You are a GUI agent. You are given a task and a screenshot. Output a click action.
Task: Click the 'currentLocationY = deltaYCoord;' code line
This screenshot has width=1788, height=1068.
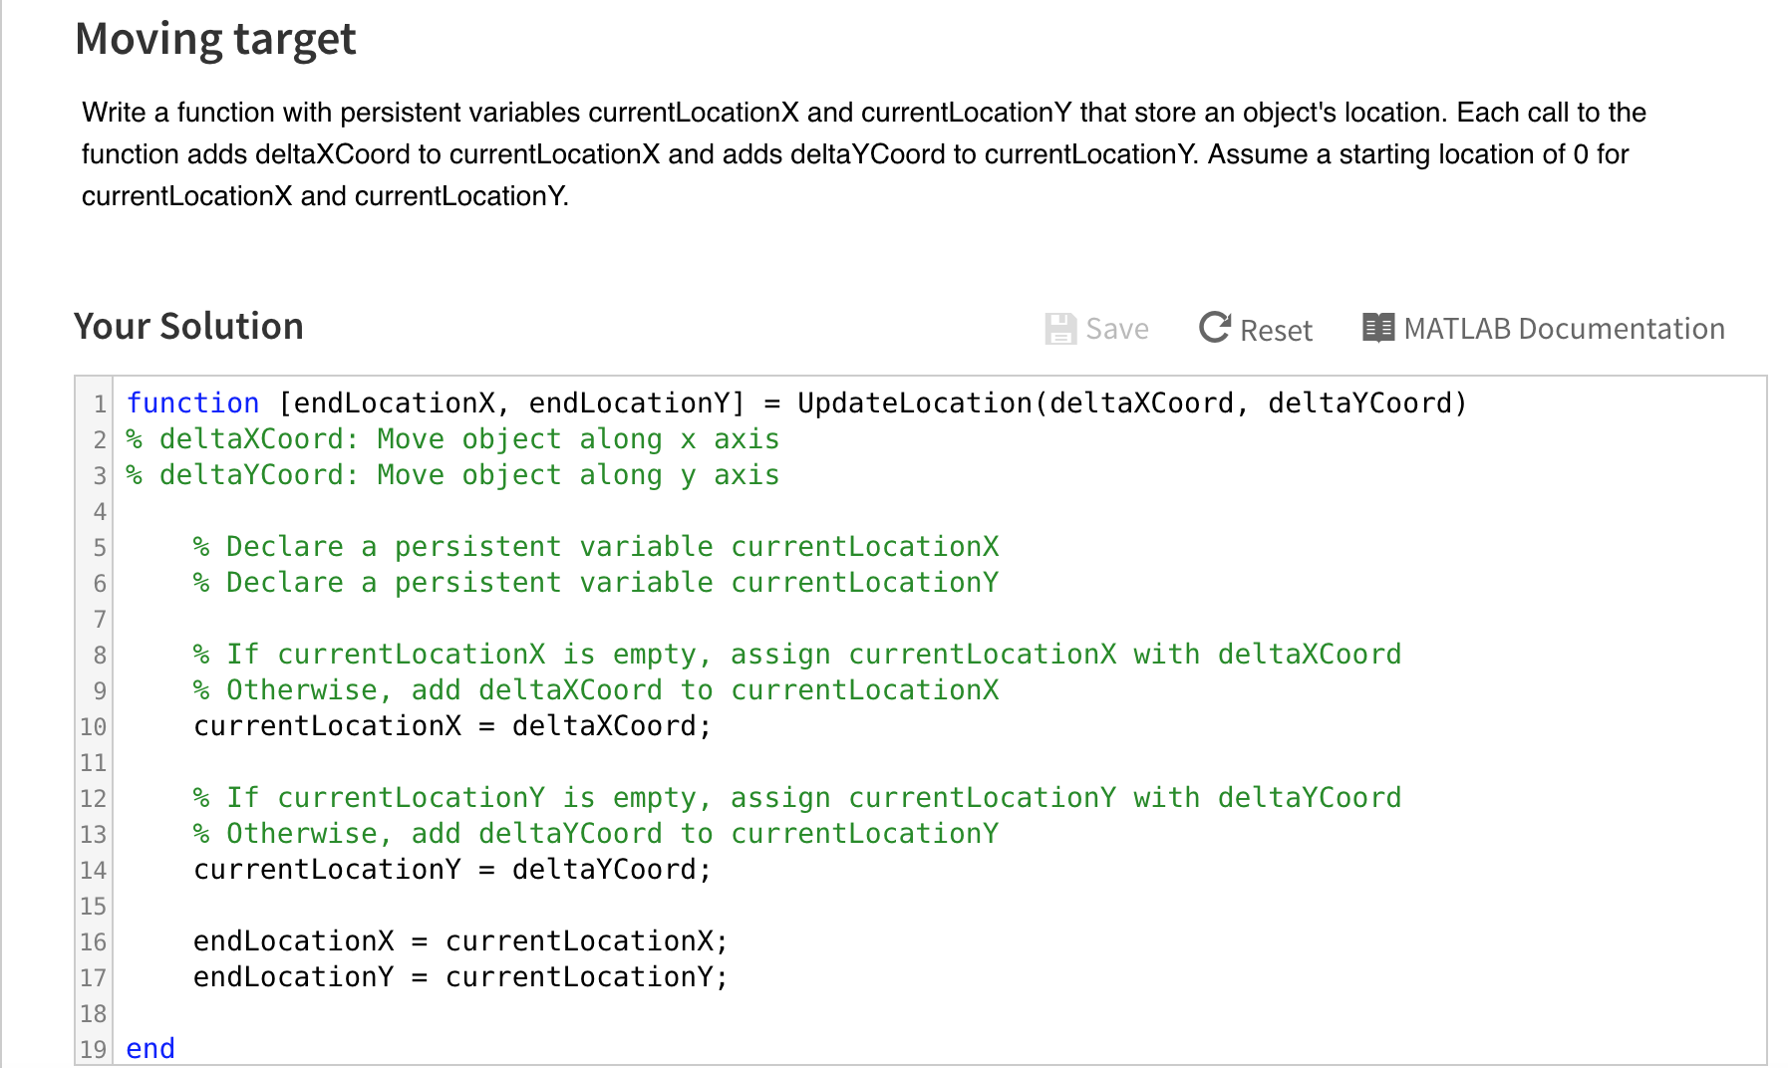(451, 870)
